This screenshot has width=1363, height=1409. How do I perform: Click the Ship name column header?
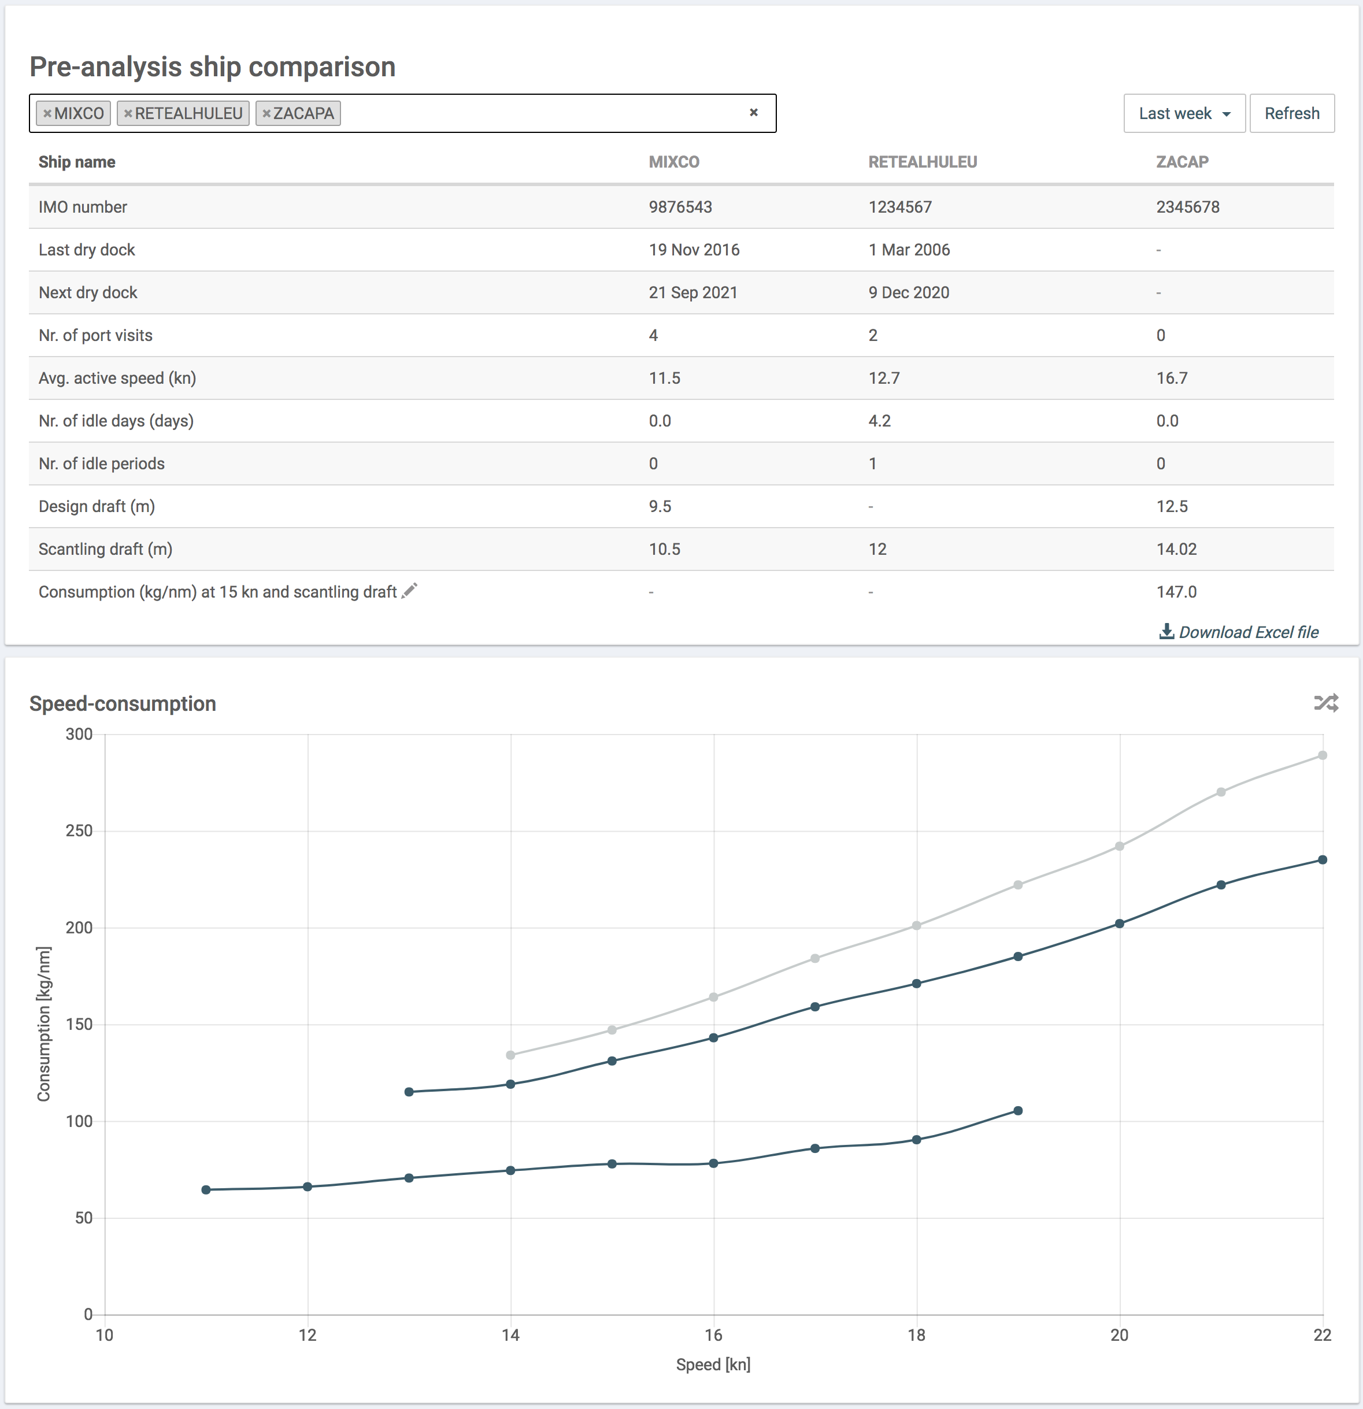[77, 162]
